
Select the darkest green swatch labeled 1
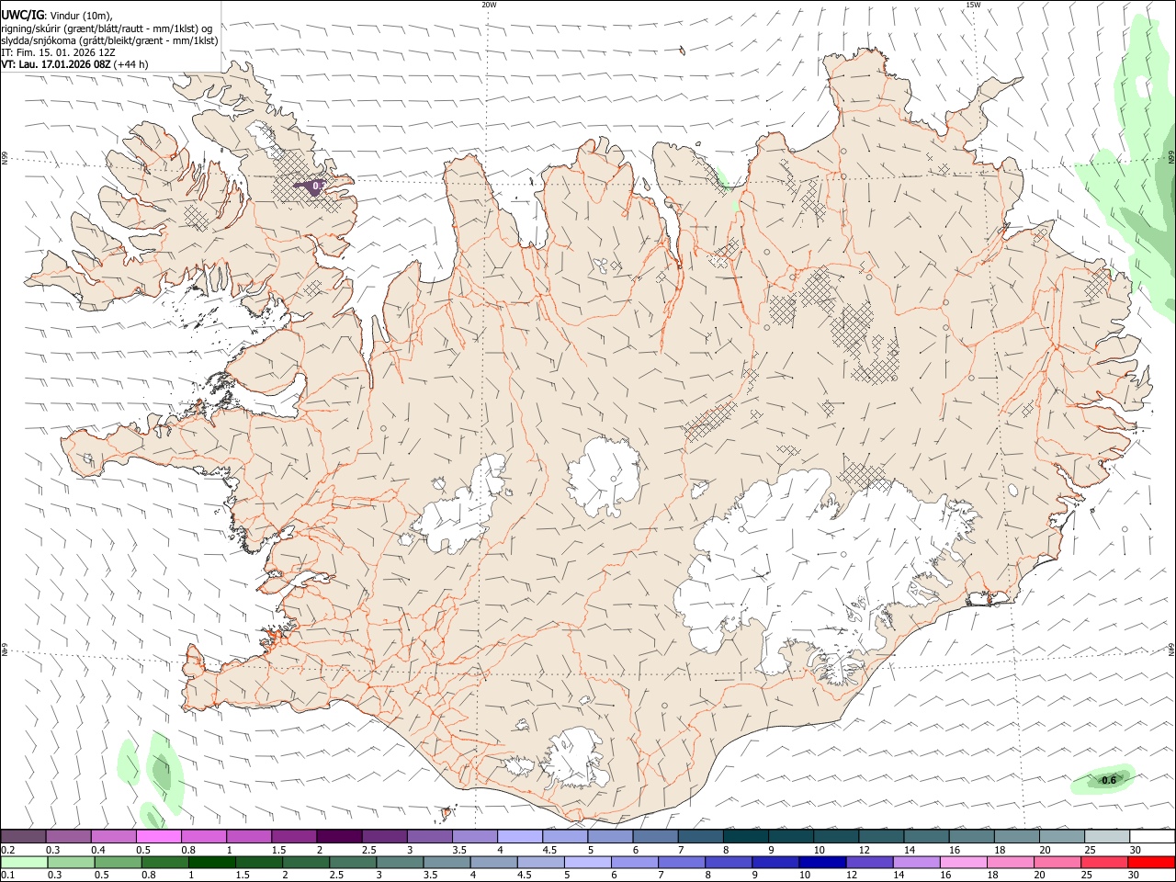pos(212,862)
